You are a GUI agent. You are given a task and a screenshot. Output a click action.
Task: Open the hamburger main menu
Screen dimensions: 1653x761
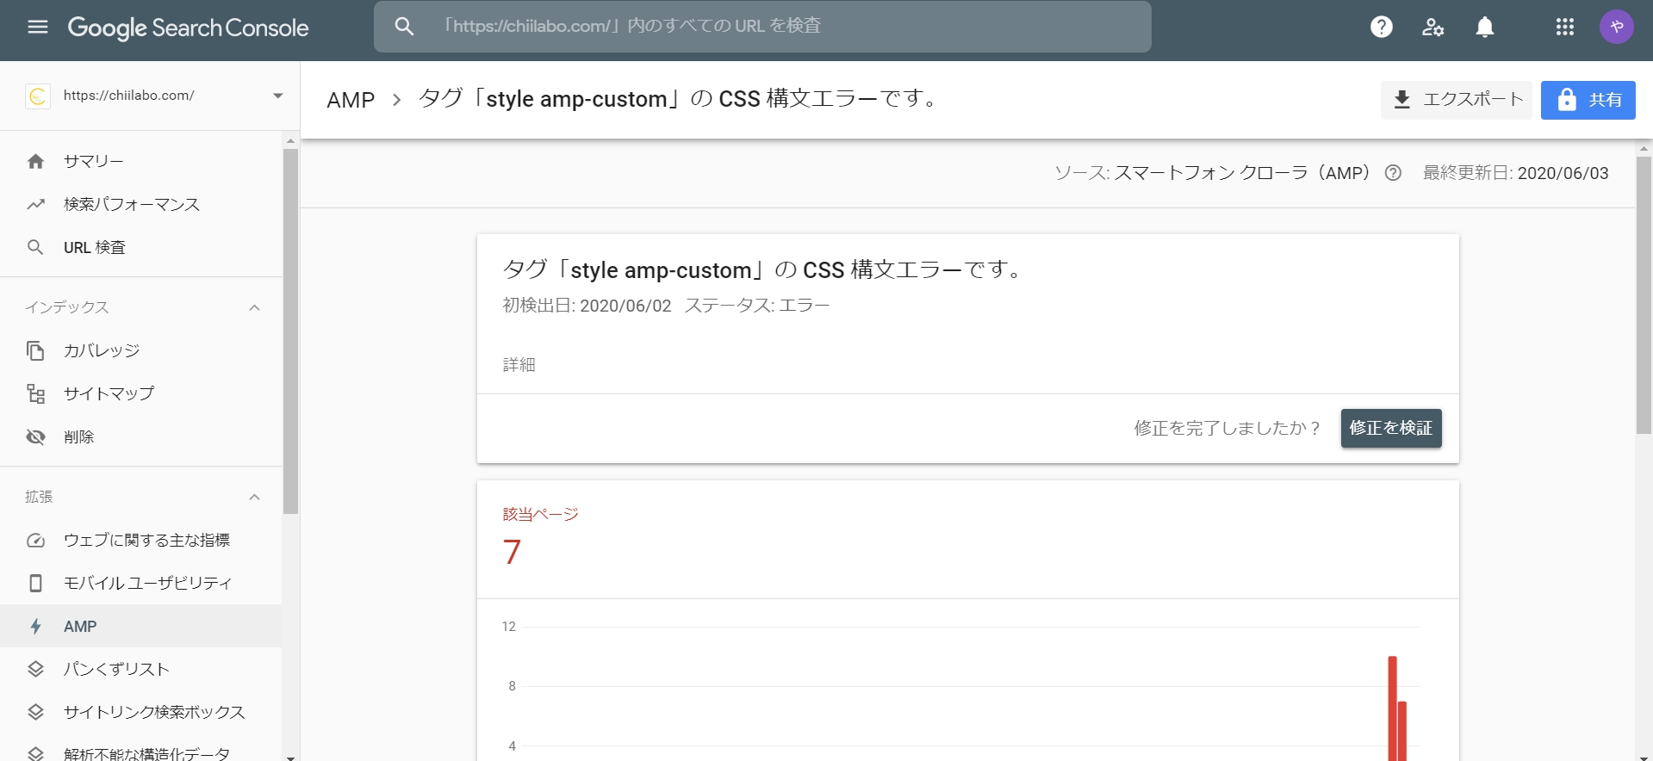[x=38, y=27]
